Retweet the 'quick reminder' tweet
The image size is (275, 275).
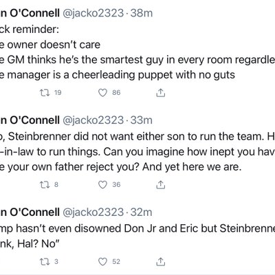(45, 93)
